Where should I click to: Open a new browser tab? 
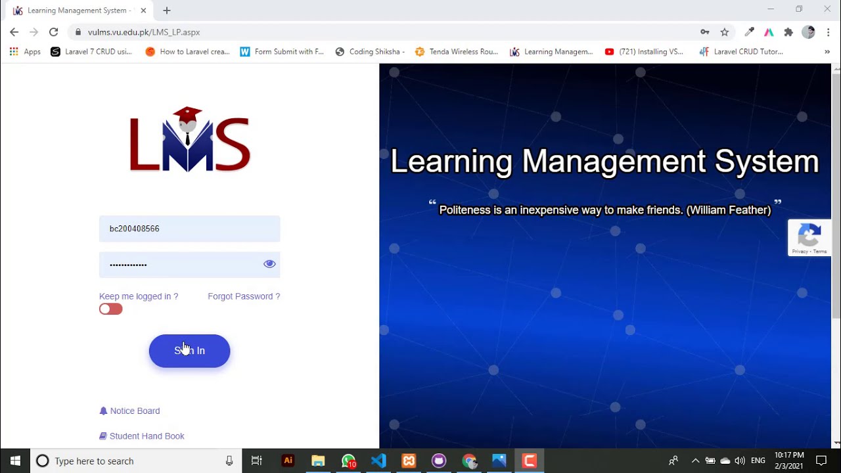tap(167, 11)
